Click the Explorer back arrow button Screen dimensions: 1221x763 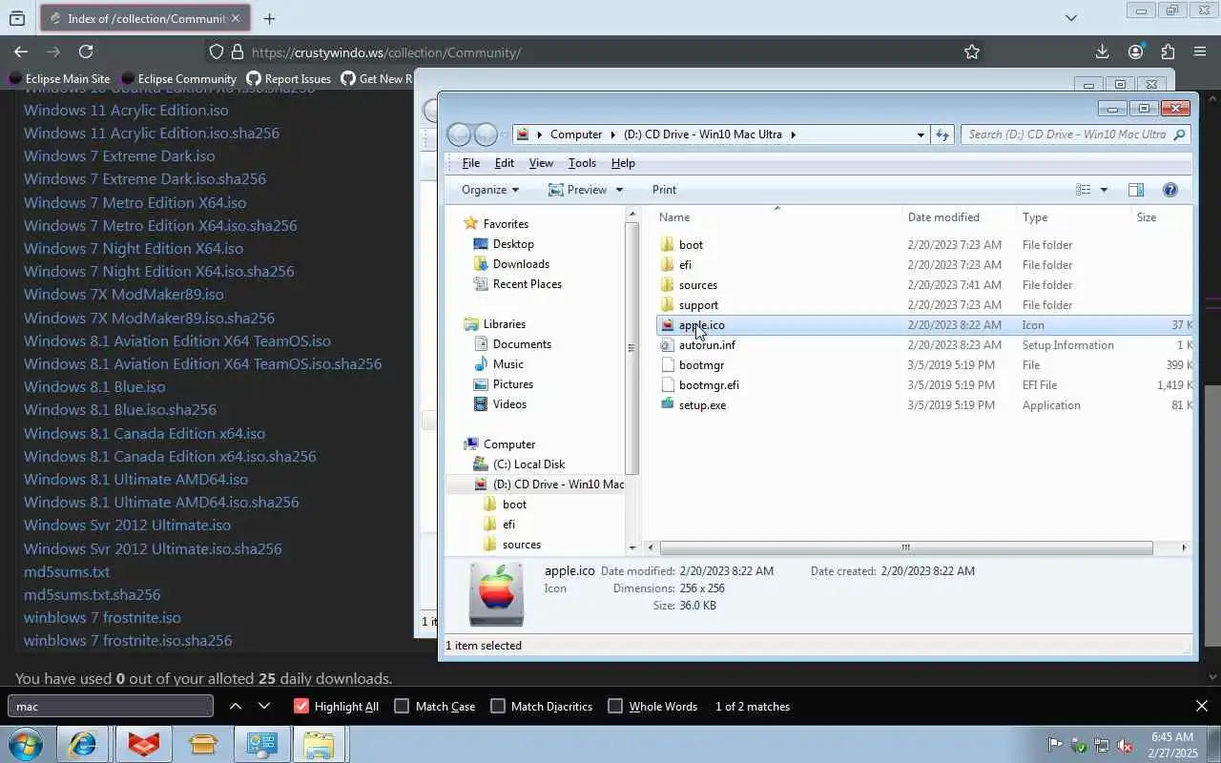459,134
